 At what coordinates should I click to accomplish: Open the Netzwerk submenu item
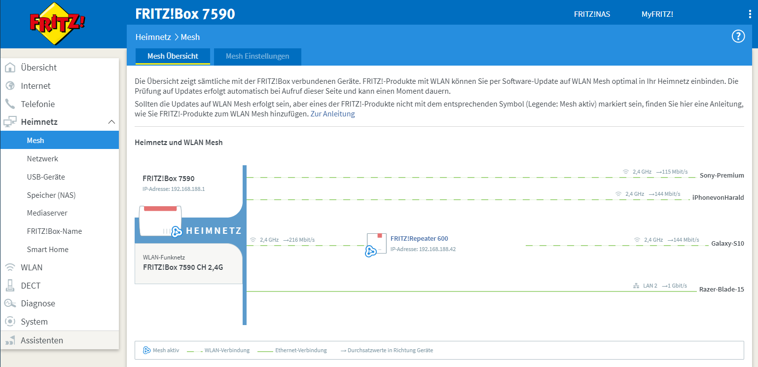tap(42, 159)
